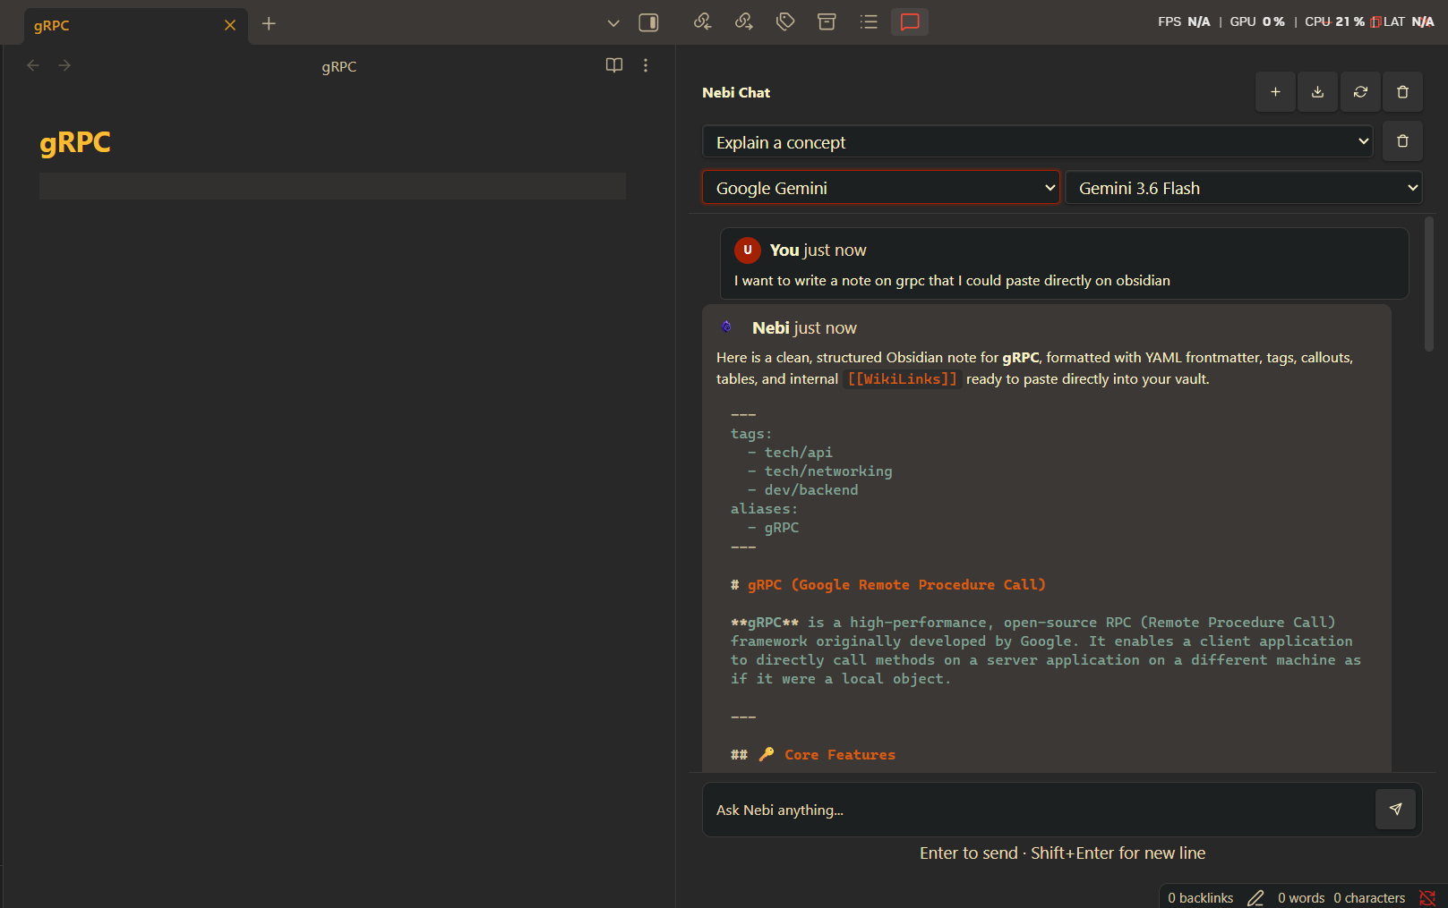Click the gRPC title in note header
1448x908 pixels.
pyautogui.click(x=339, y=66)
